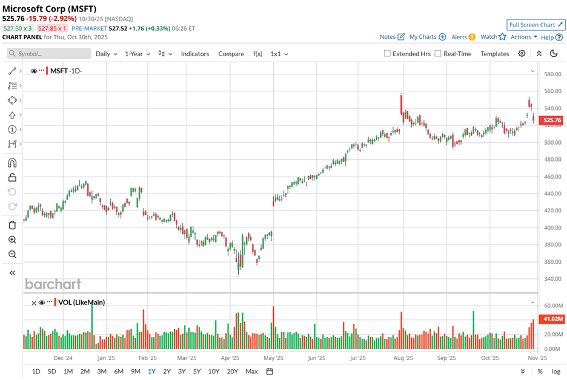Viewport: 567px width, 380px height.
Task: Open the date range calendar picker
Action: point(270,372)
